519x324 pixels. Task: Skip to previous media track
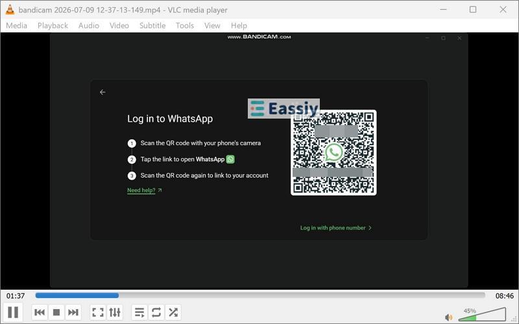click(40, 312)
